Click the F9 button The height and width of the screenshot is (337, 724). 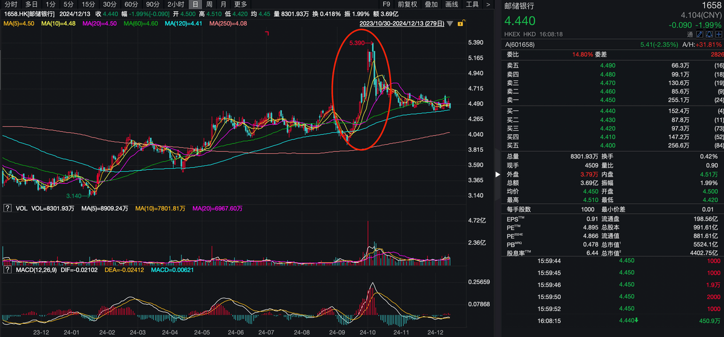pos(387,4)
